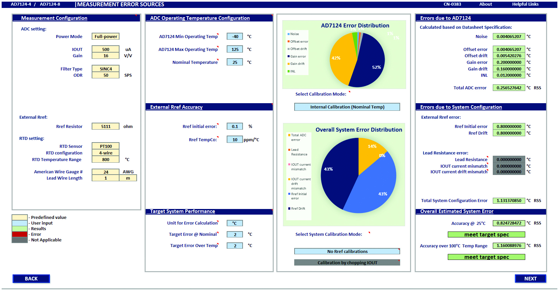Click the External Rref Accuracy section header

(209, 107)
